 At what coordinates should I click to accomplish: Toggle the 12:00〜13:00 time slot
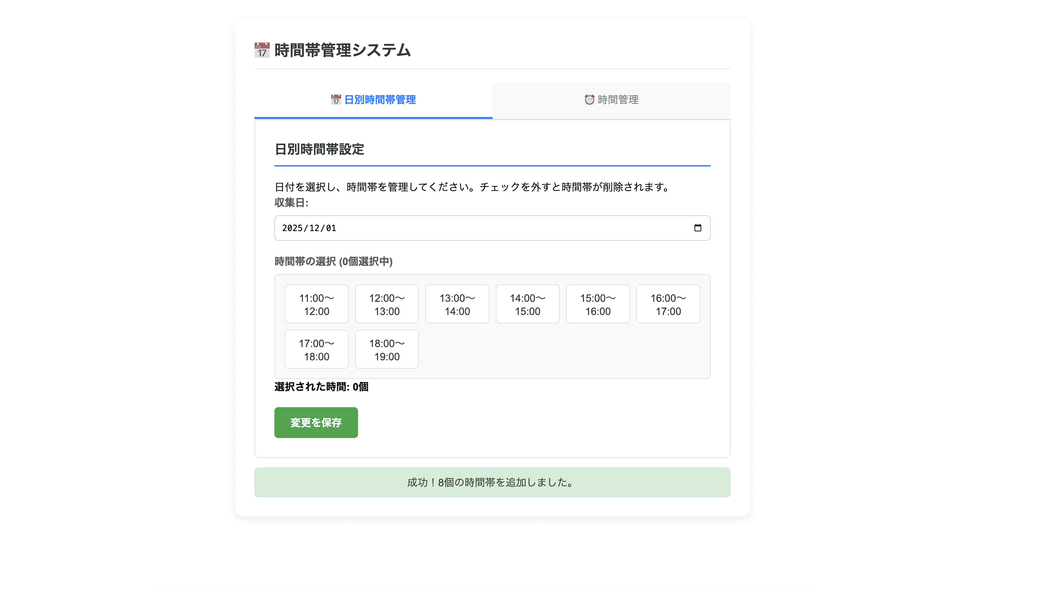click(x=387, y=304)
